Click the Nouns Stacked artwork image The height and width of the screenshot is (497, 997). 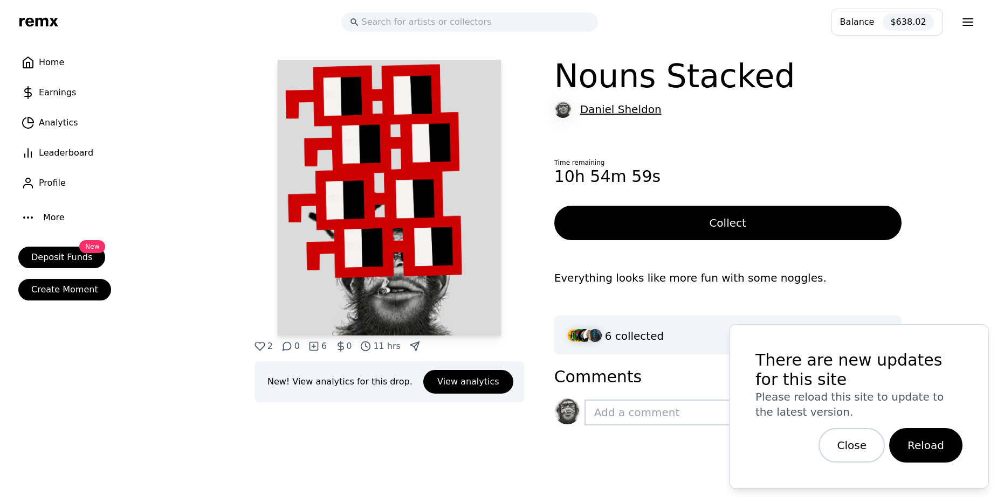coord(389,198)
